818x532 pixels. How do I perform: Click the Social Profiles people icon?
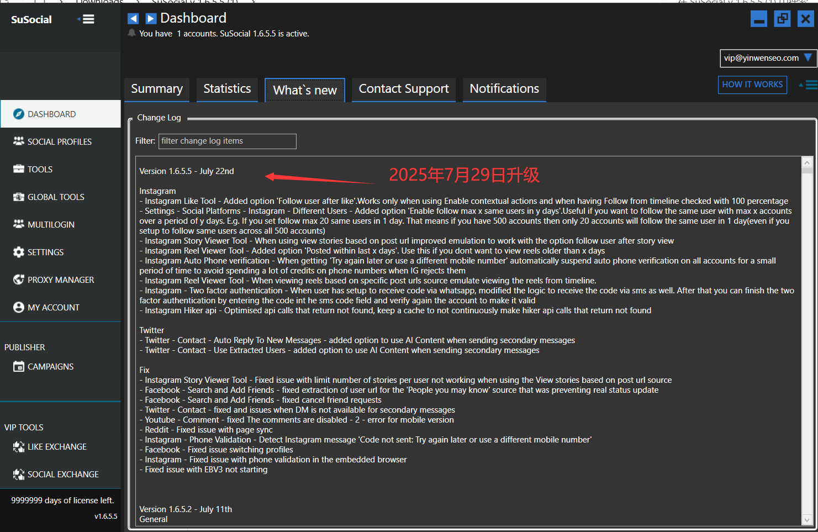[x=18, y=141]
